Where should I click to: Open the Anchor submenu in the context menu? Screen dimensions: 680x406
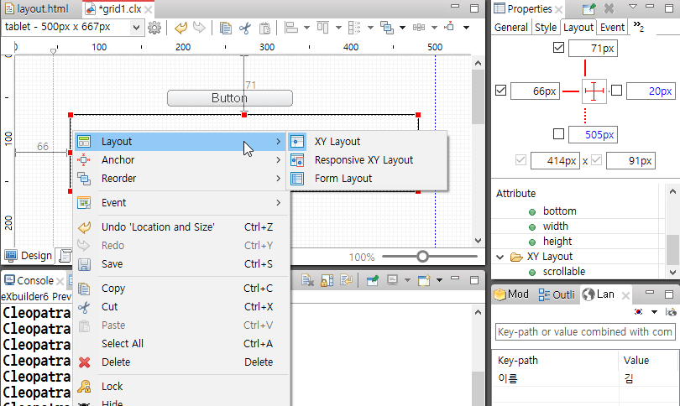click(x=180, y=160)
